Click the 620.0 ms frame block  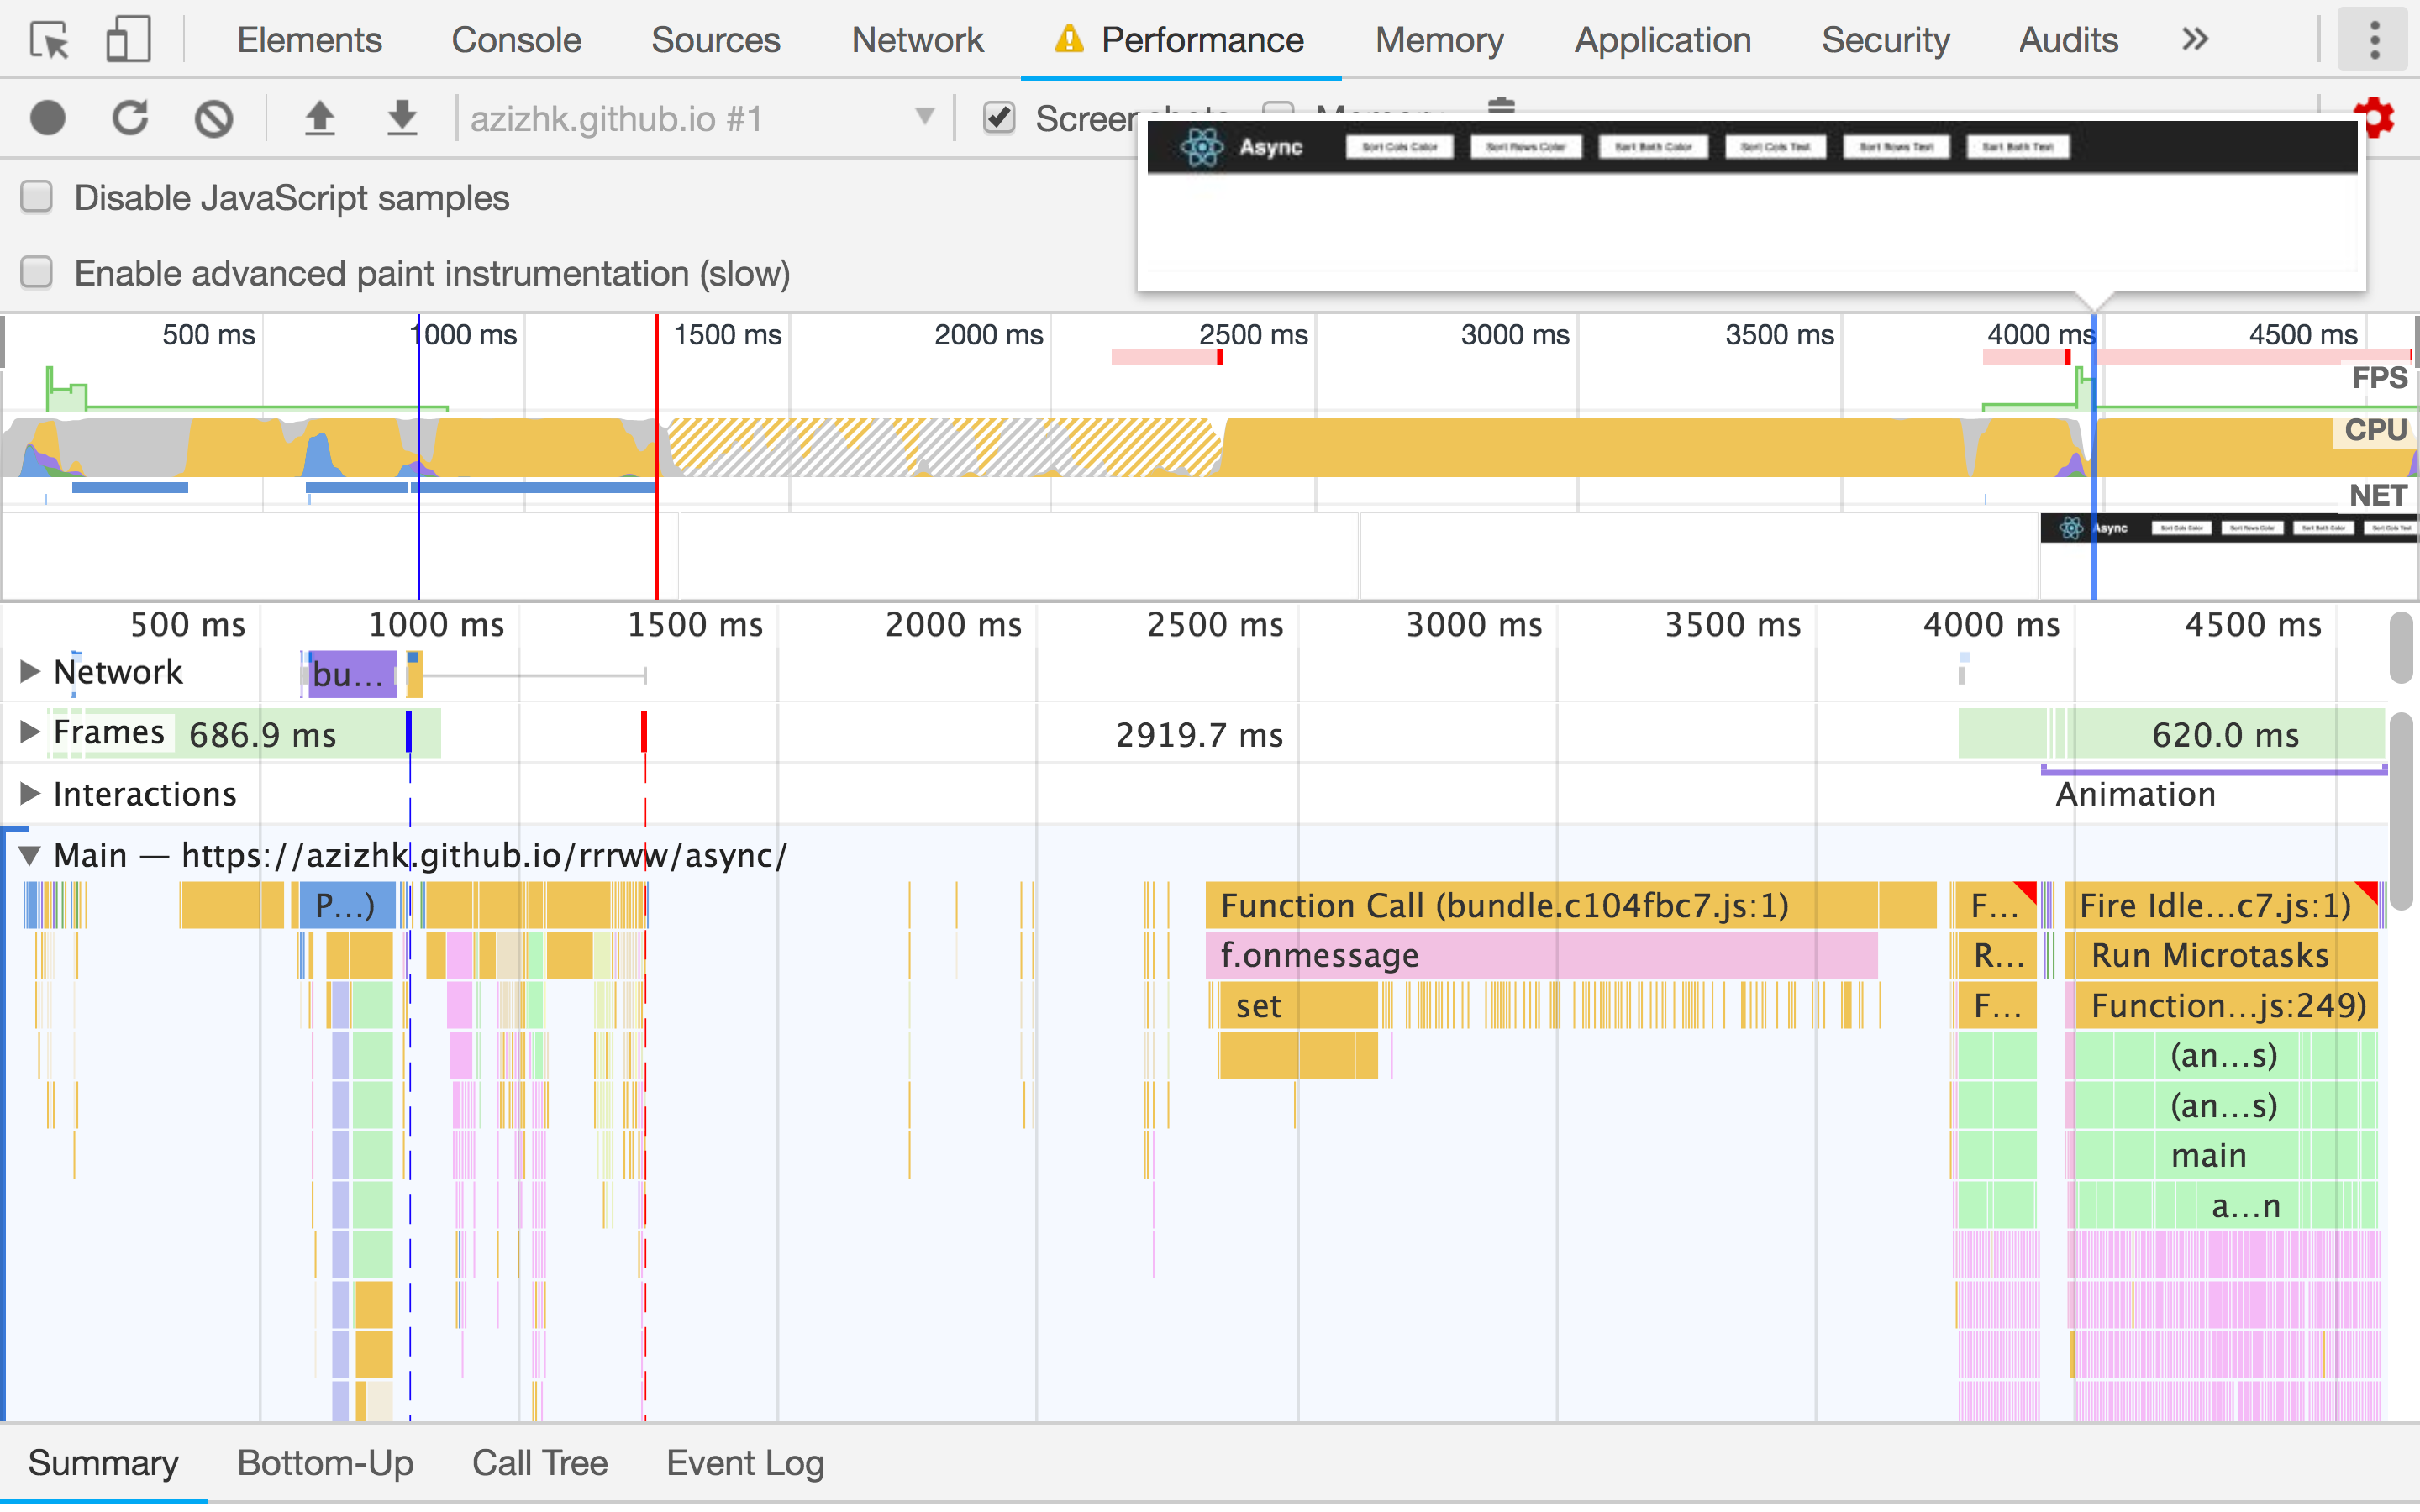click(2224, 735)
